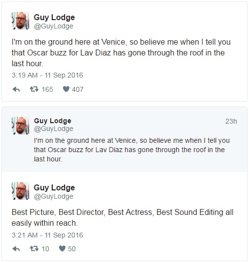Open @GuyLodge handle on Best Picture tweet

54,196
